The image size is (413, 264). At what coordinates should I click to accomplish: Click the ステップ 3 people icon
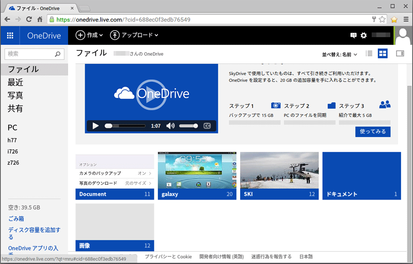point(385,105)
